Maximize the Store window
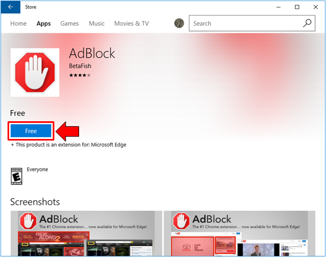 tap(297, 7)
